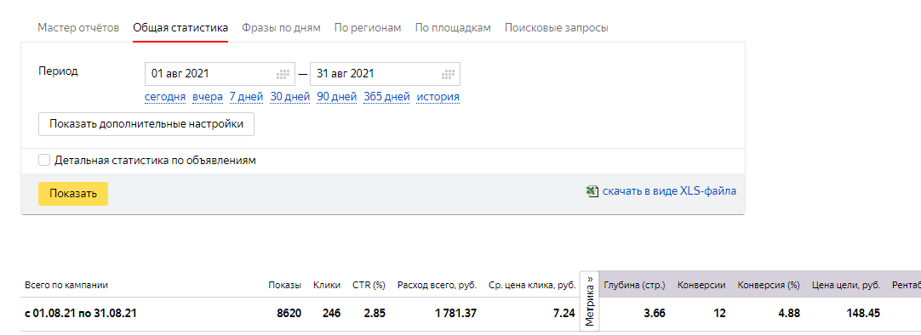
Task: Select the Общая статистика tab
Action: [x=180, y=27]
